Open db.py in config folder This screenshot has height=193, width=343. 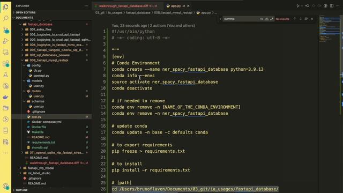click(38, 70)
